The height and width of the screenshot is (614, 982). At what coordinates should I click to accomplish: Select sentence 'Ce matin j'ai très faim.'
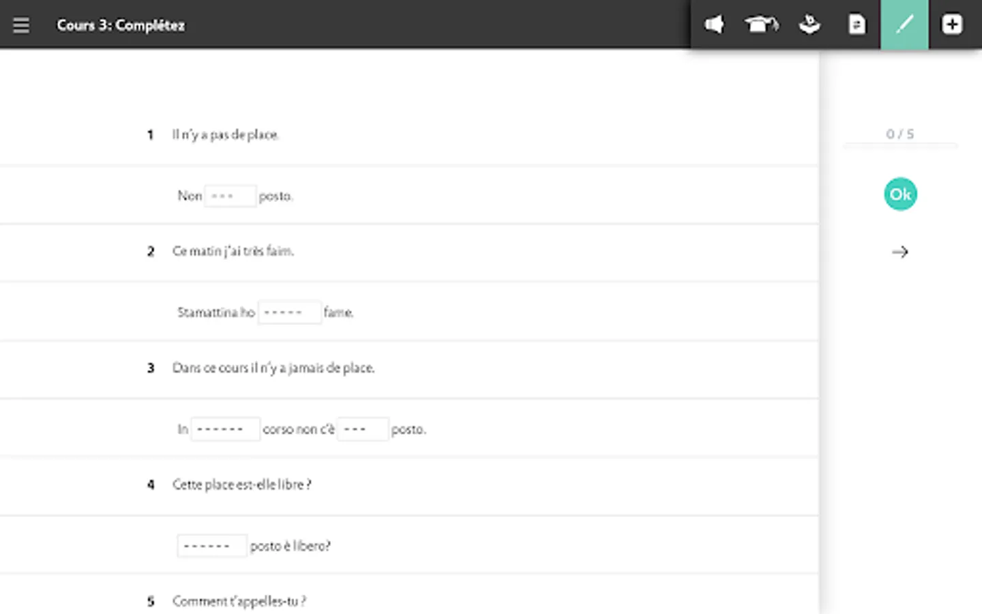tap(233, 251)
